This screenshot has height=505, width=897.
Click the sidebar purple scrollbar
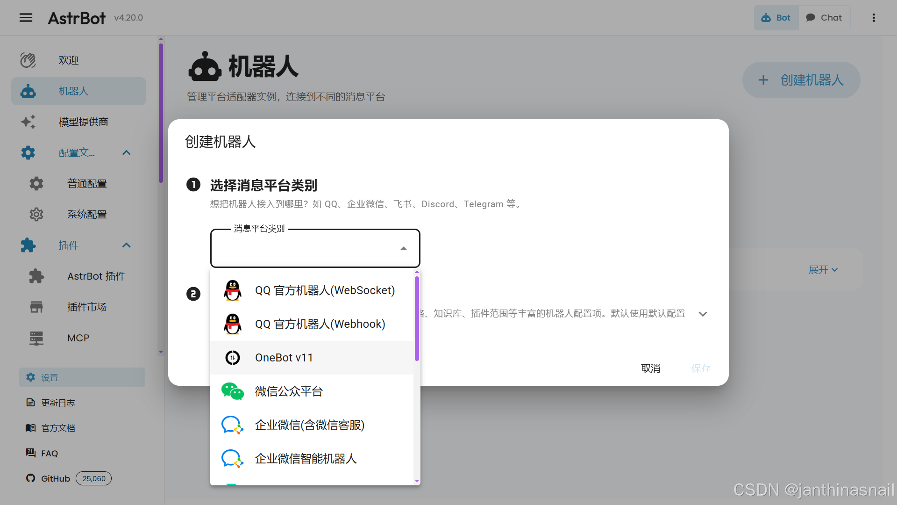pos(161,113)
